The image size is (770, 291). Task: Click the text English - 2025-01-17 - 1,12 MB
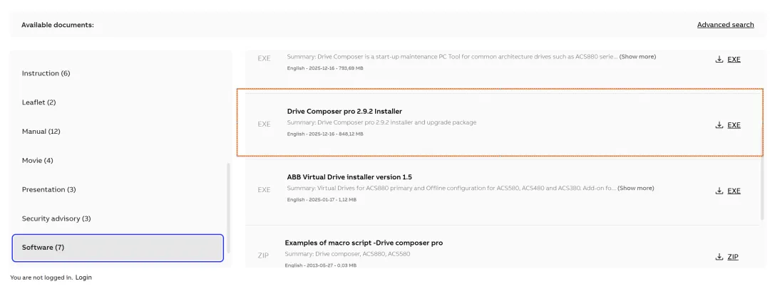click(322, 199)
